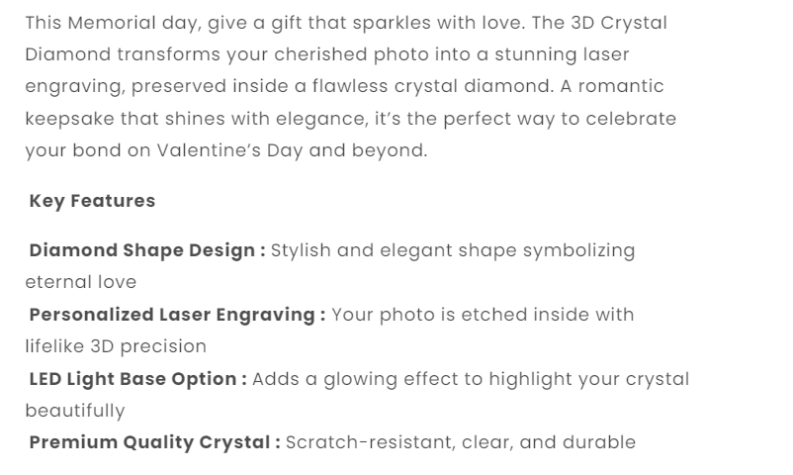Click the text "Your photo is etched inside with"

[x=483, y=315]
